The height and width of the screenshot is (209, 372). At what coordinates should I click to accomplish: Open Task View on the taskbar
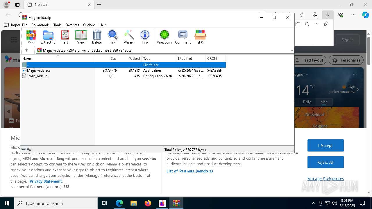coord(105,203)
